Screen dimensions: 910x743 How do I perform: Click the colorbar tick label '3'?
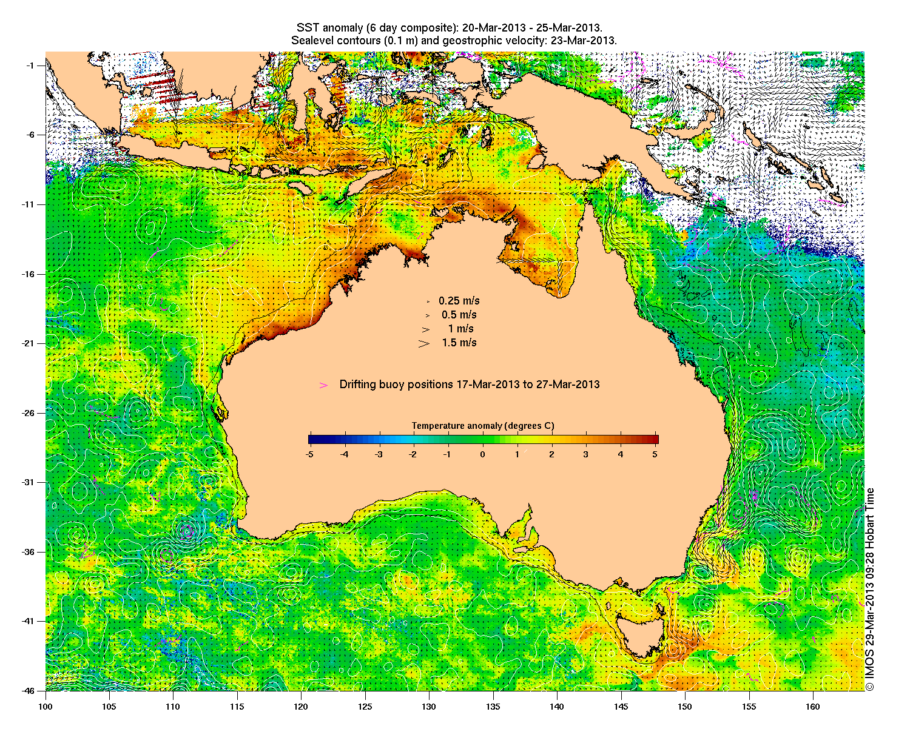[586, 454]
